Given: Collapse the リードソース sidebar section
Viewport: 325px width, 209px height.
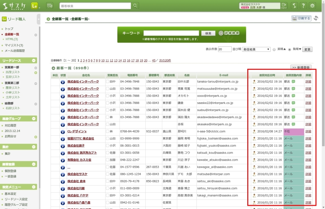Looking at the screenshot, I should click(34, 61).
